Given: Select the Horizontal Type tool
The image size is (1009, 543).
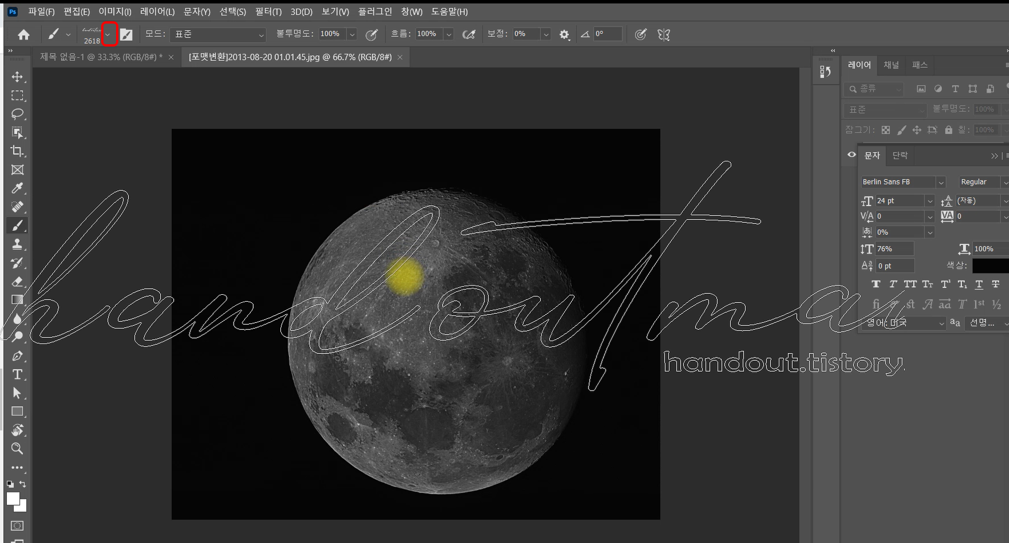Looking at the screenshot, I should pos(17,374).
